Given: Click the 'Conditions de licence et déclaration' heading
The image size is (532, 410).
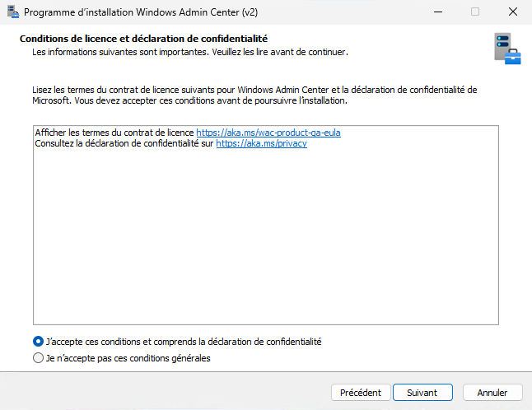Looking at the screenshot, I should click(x=143, y=39).
